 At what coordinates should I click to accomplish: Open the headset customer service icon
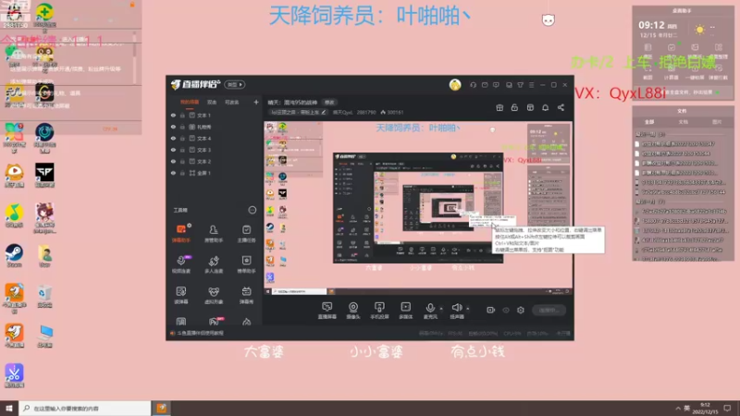click(473, 85)
